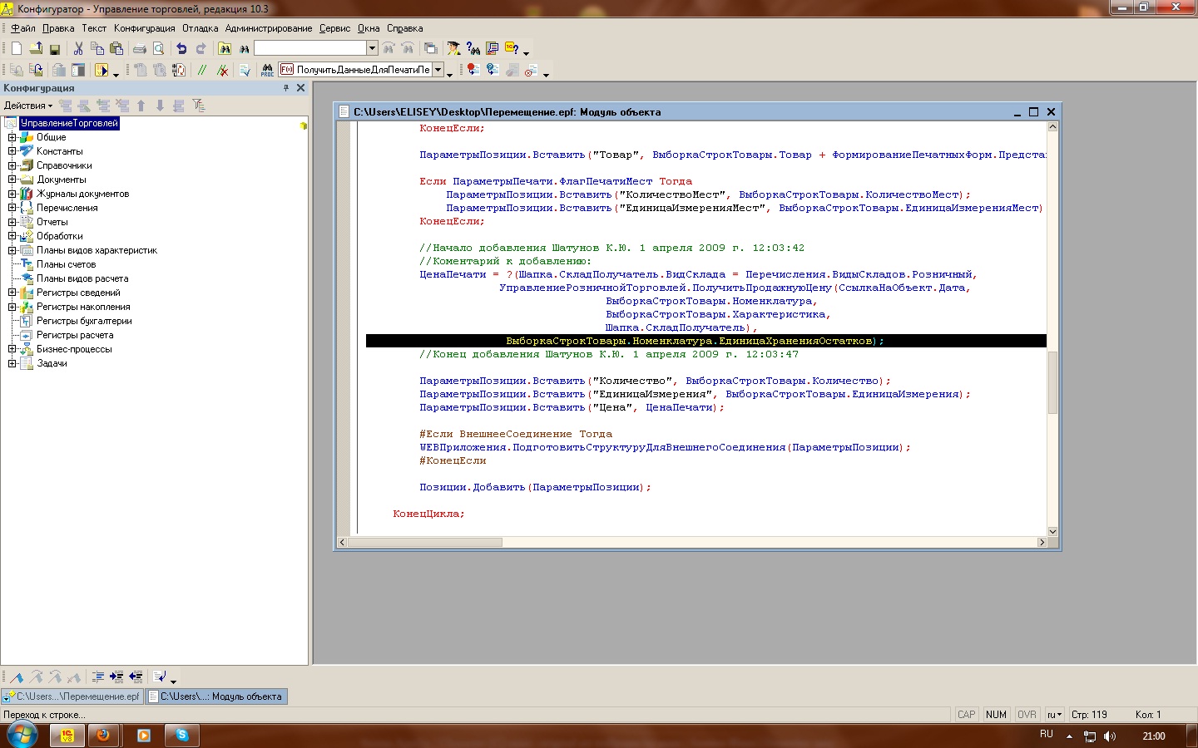Click the Copy icon in the toolbar
The image size is (1198, 748).
pyautogui.click(x=97, y=49)
